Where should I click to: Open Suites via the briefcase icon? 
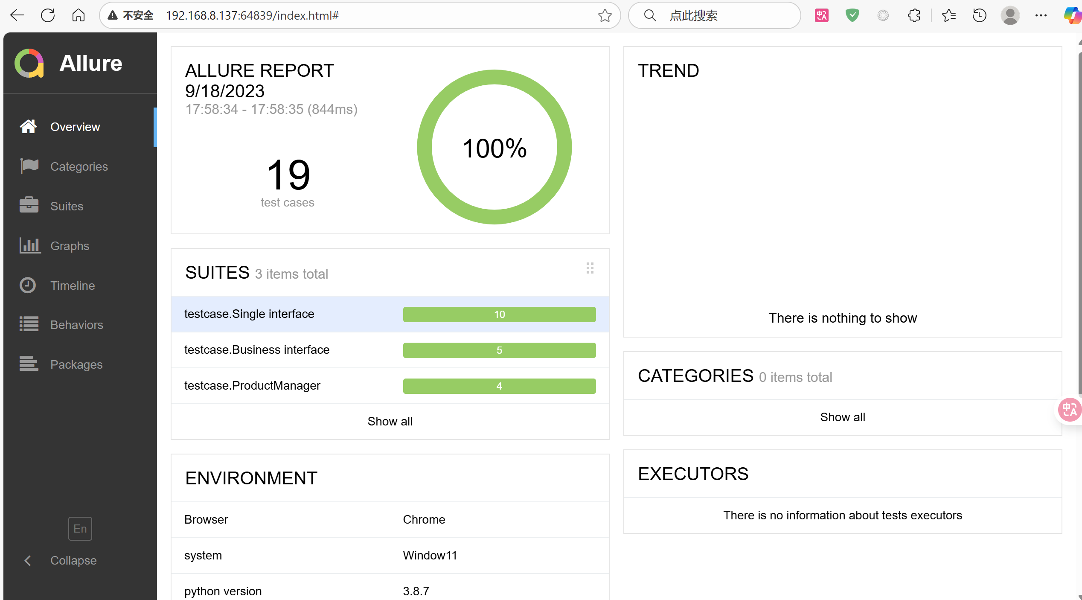[x=29, y=205]
